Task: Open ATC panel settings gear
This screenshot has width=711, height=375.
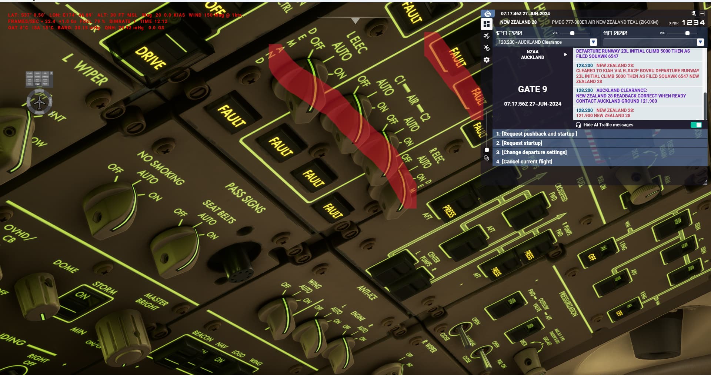Action: (487, 60)
